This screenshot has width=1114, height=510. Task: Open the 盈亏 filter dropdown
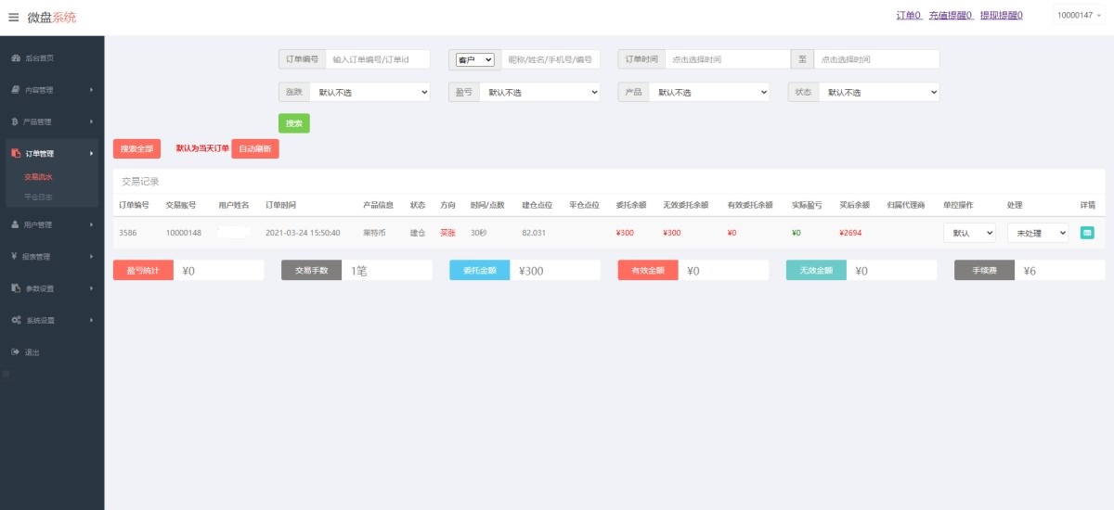coord(540,92)
